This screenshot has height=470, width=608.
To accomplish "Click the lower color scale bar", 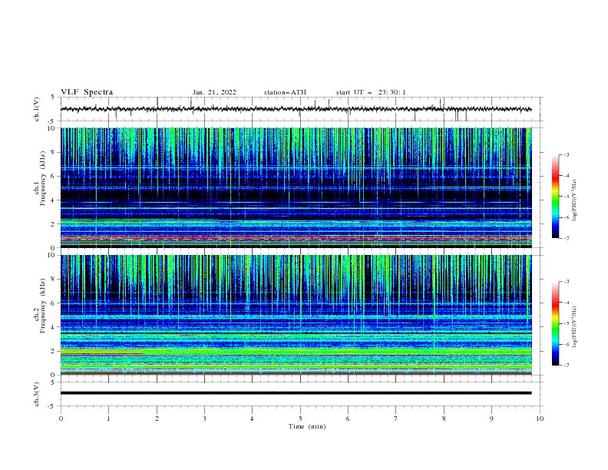I will pos(555,323).
